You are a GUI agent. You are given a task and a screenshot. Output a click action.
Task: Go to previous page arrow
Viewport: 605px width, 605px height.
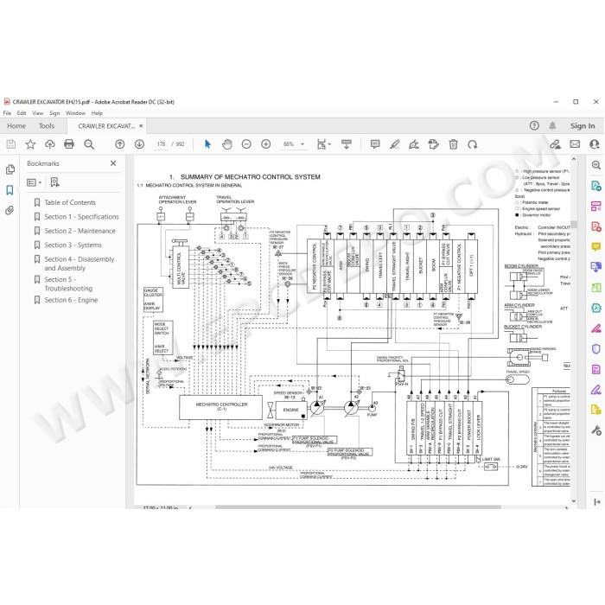[120, 144]
